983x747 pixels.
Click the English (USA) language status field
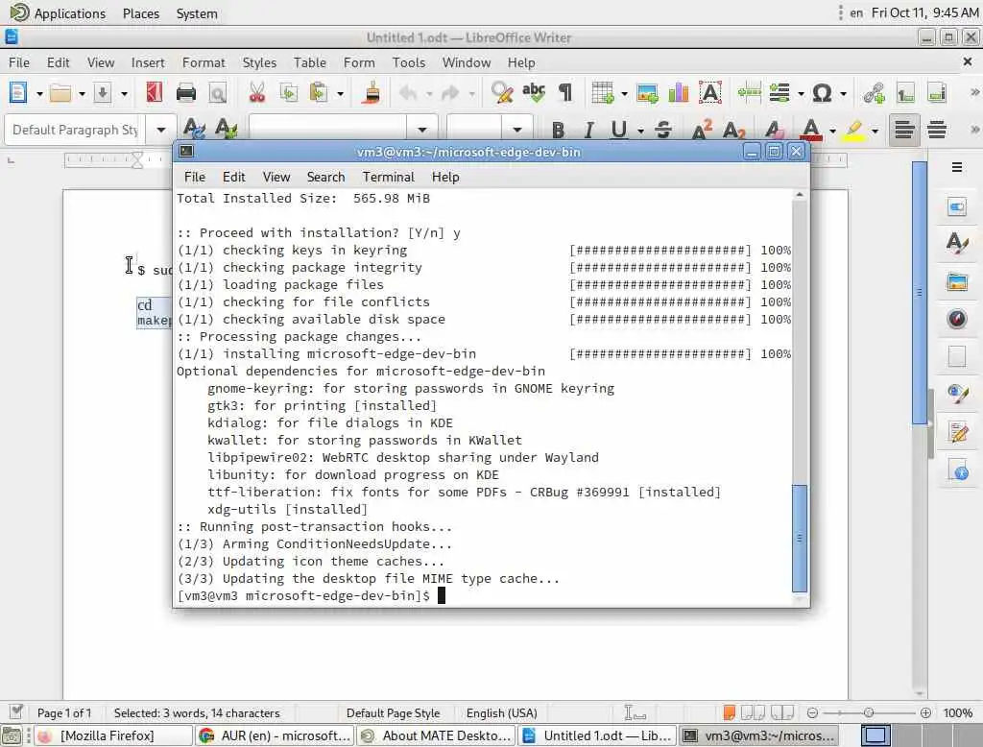pos(501,713)
